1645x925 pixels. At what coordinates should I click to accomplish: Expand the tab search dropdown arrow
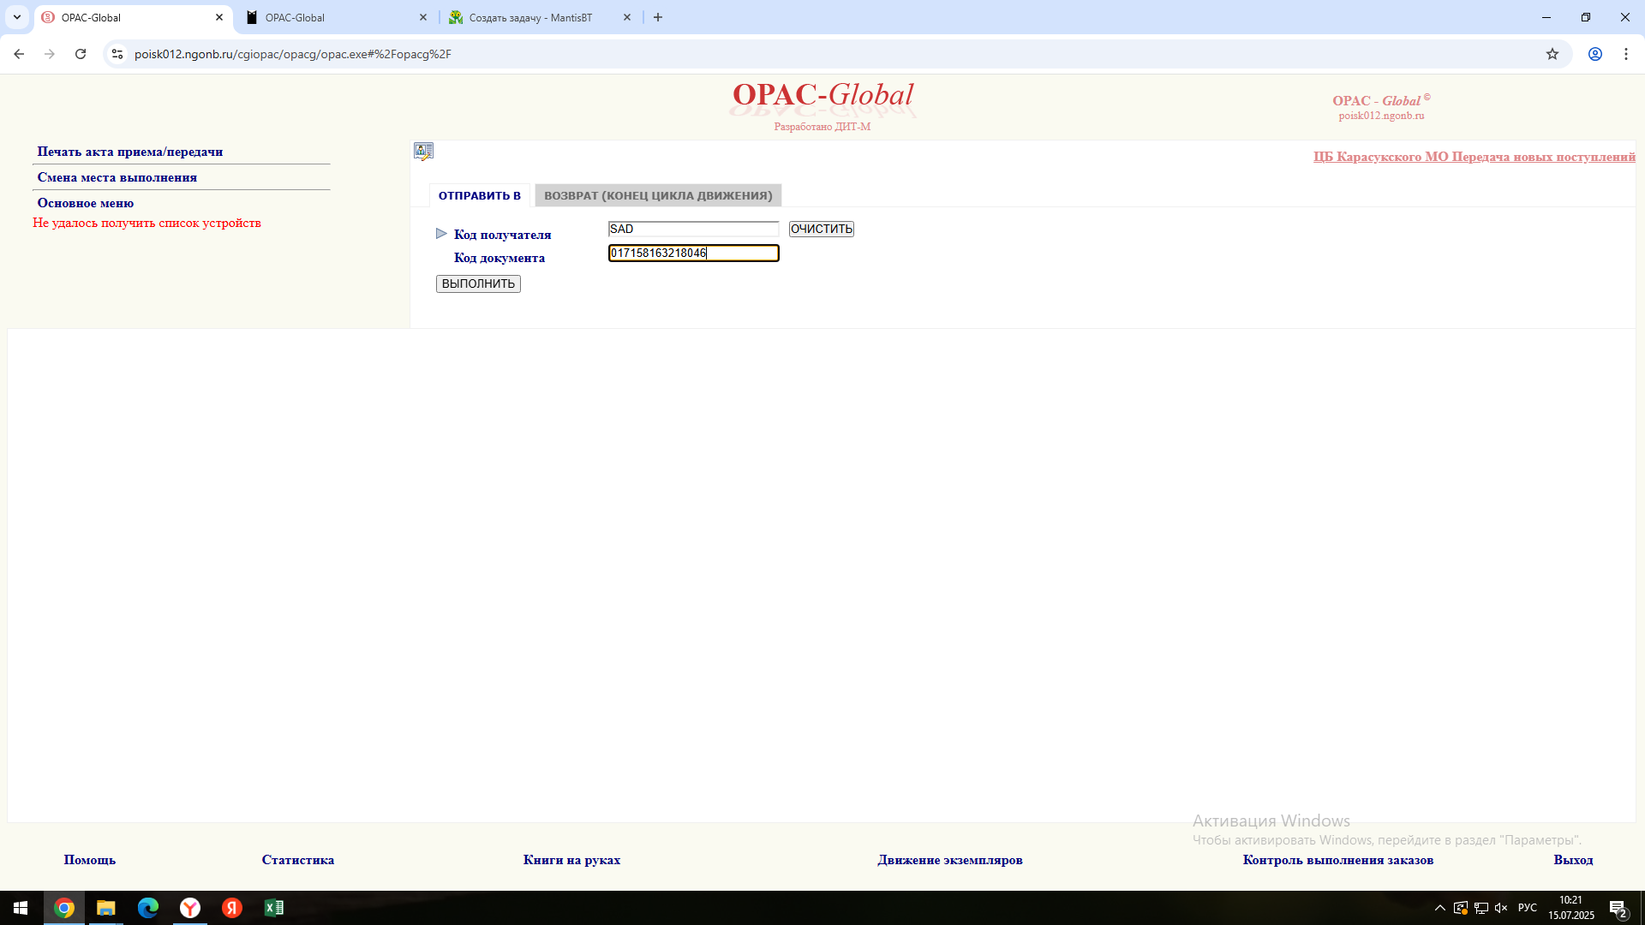coord(17,17)
